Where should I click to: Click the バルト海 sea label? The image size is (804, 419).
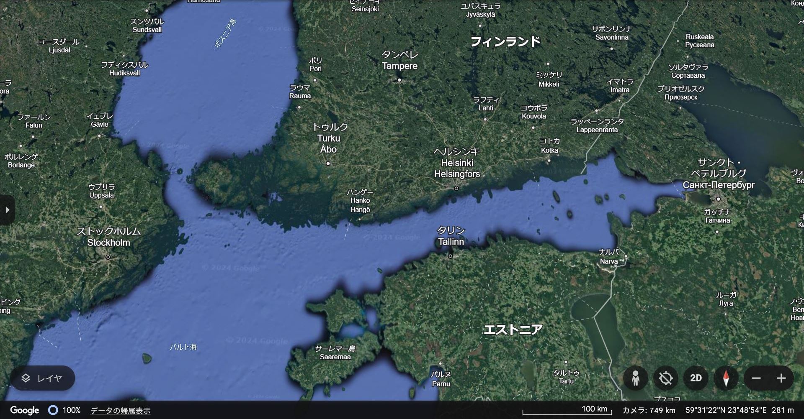183,347
